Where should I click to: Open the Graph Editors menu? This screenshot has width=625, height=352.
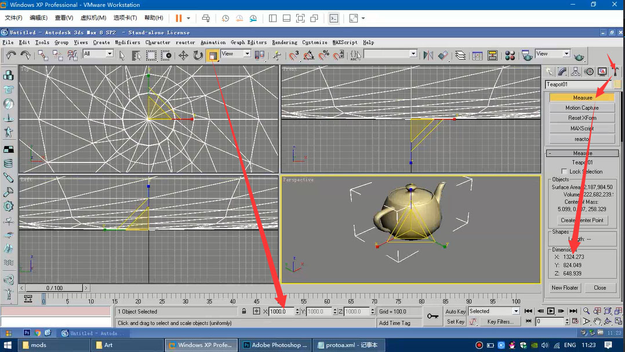248,42
